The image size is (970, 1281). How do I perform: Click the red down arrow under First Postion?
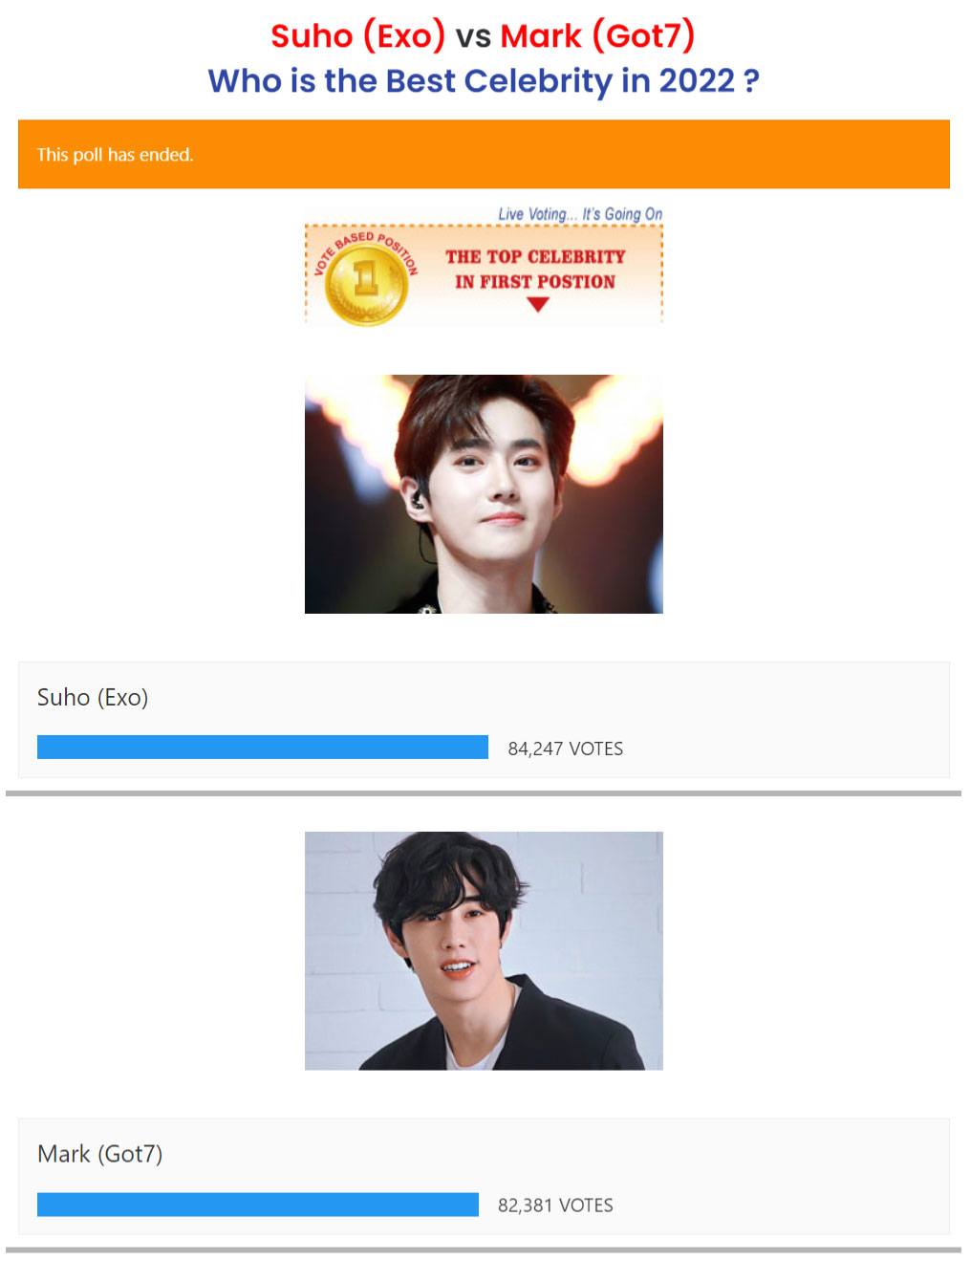coord(538,305)
